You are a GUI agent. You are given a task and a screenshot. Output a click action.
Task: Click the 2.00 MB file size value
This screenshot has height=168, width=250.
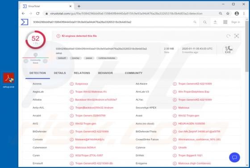pyautogui.click(x=169, y=49)
